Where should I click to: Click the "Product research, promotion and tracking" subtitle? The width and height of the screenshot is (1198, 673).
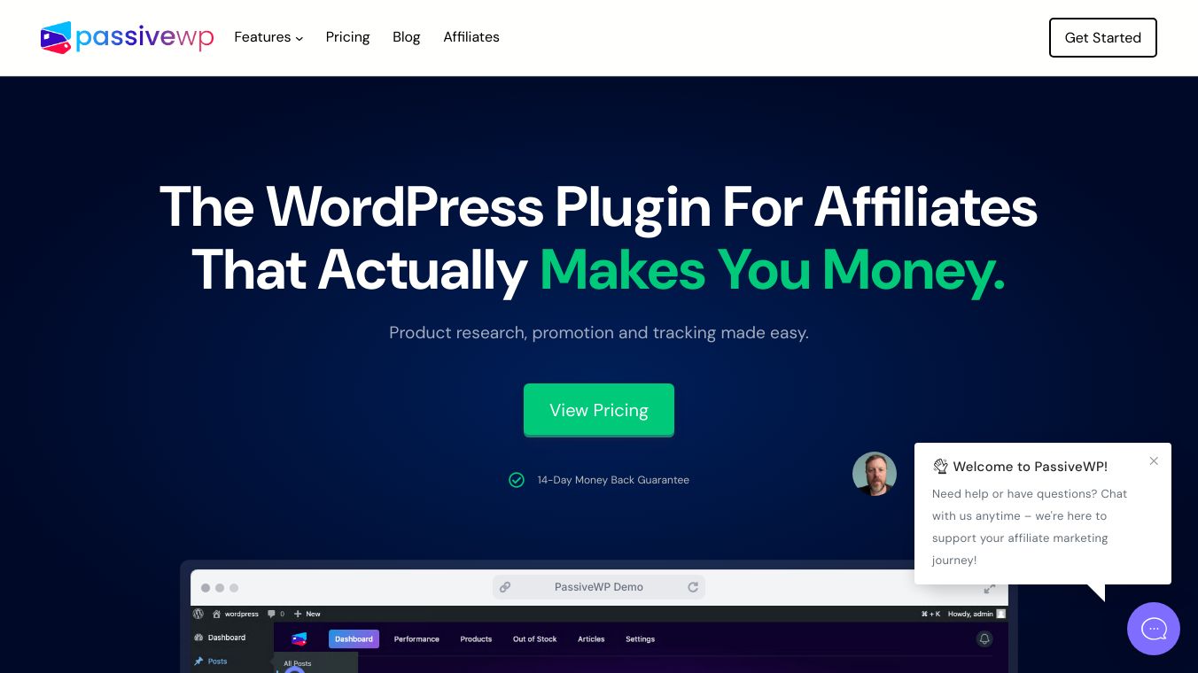pos(599,333)
